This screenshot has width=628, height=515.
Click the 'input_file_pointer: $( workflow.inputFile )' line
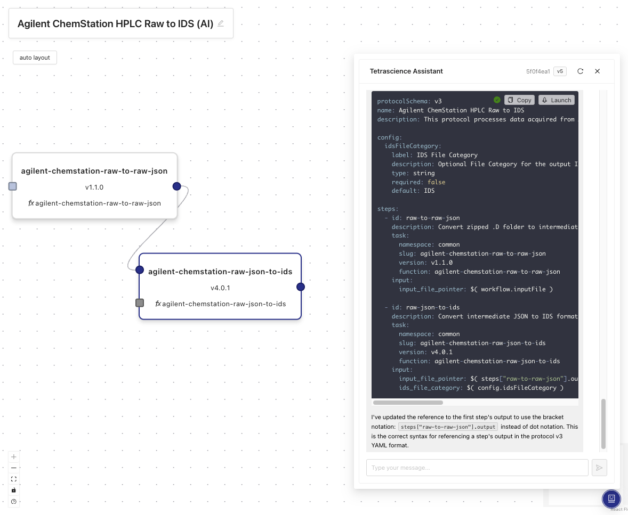(476, 289)
